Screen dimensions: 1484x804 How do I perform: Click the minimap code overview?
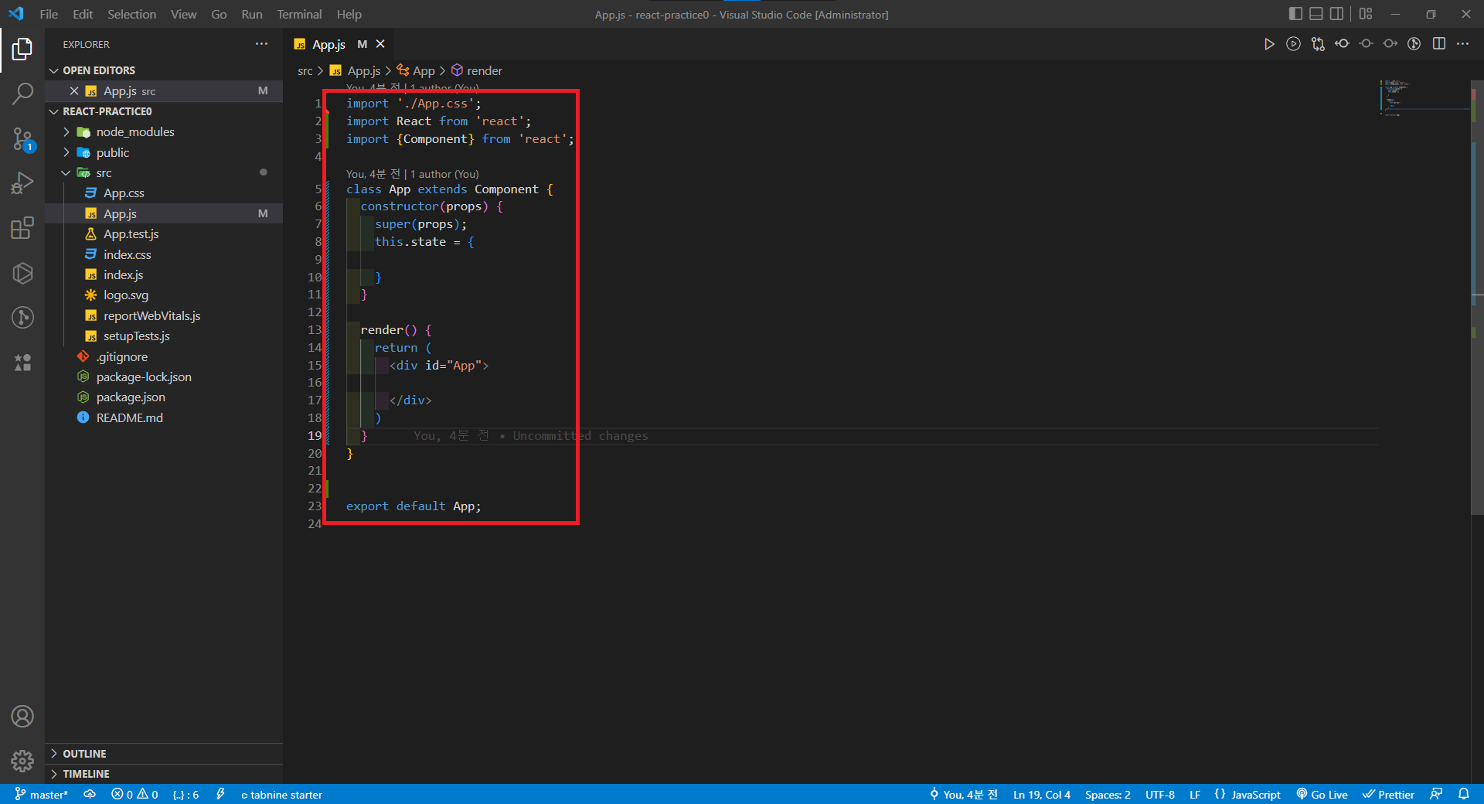pyautogui.click(x=1424, y=97)
